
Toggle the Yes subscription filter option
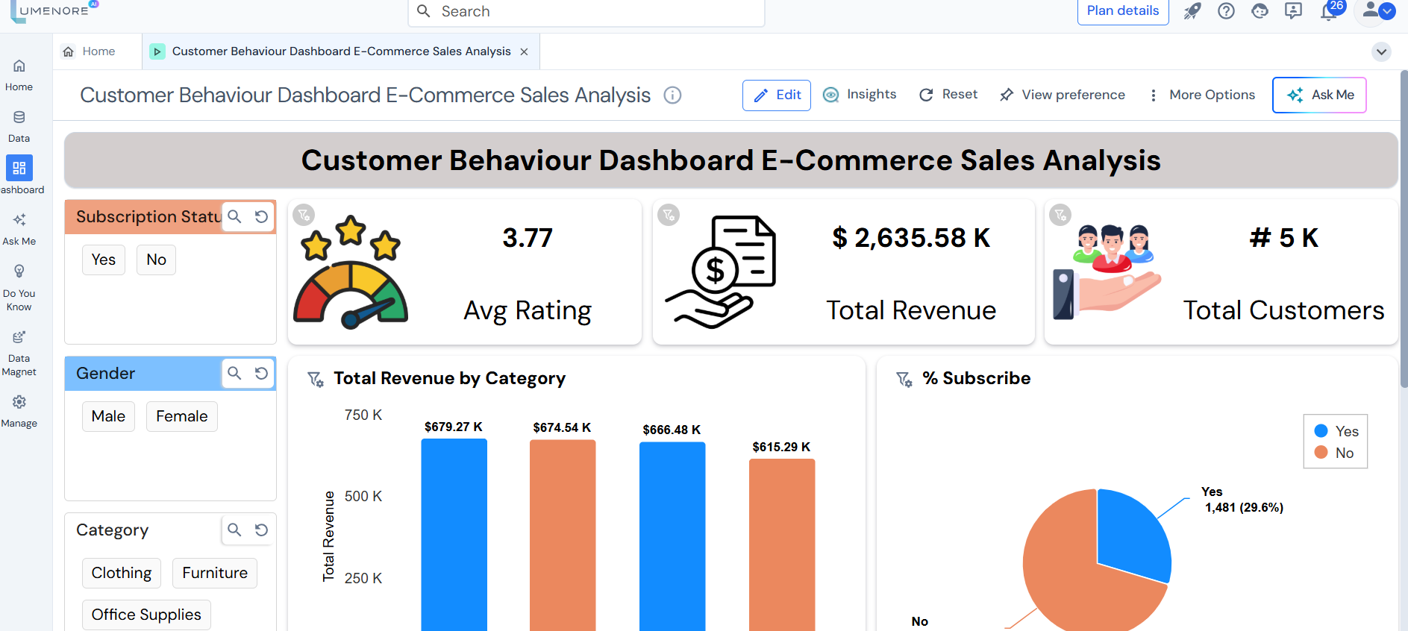point(104,260)
